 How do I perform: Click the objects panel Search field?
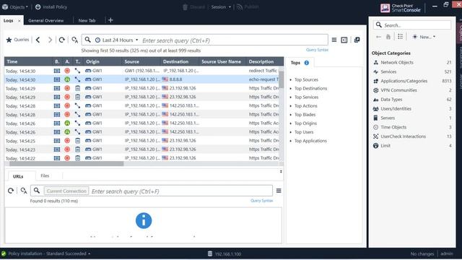[x=412, y=25]
